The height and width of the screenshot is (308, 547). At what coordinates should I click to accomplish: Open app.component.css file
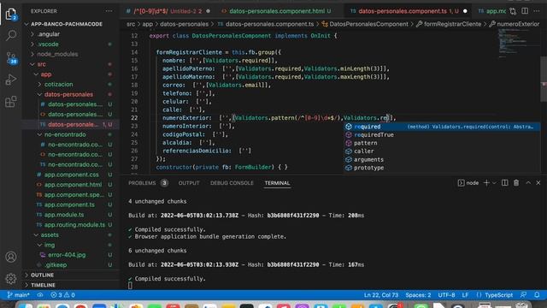tap(72, 175)
